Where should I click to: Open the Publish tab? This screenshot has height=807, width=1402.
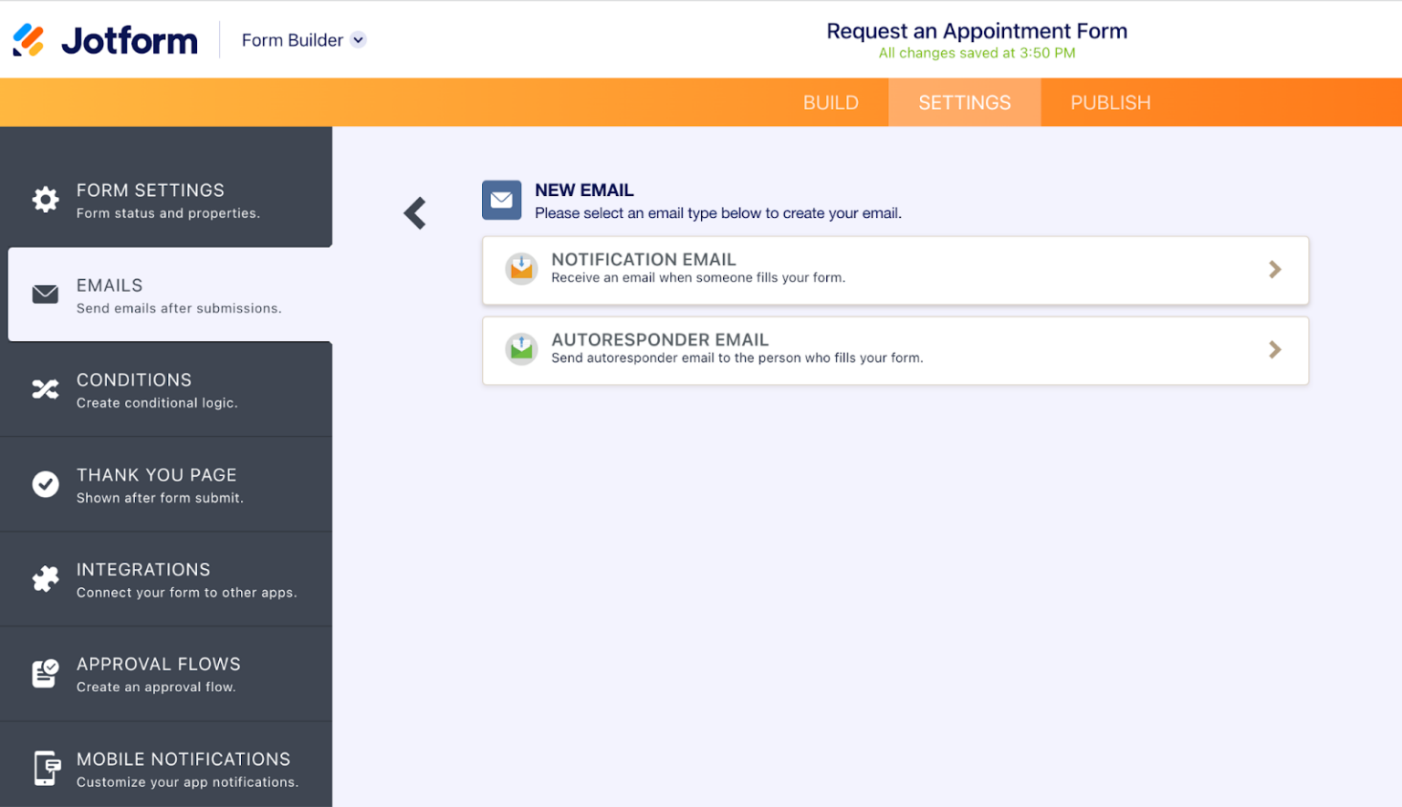pos(1111,102)
